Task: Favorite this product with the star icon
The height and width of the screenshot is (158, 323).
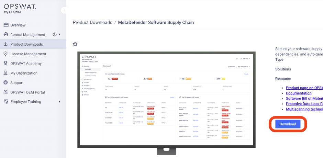Action: click(x=75, y=44)
